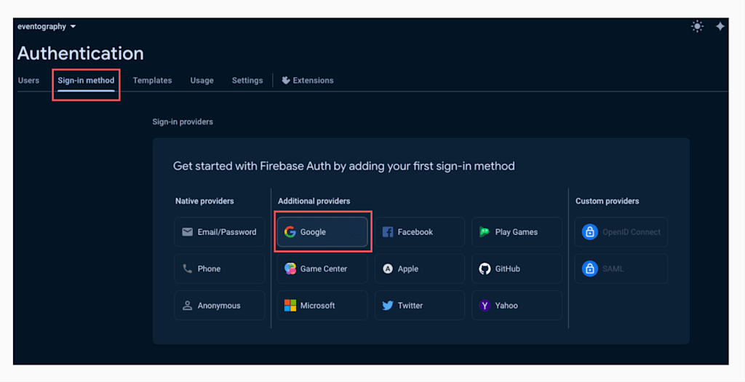Click the Microsoft logo icon
This screenshot has width=745, height=382.
tap(290, 306)
